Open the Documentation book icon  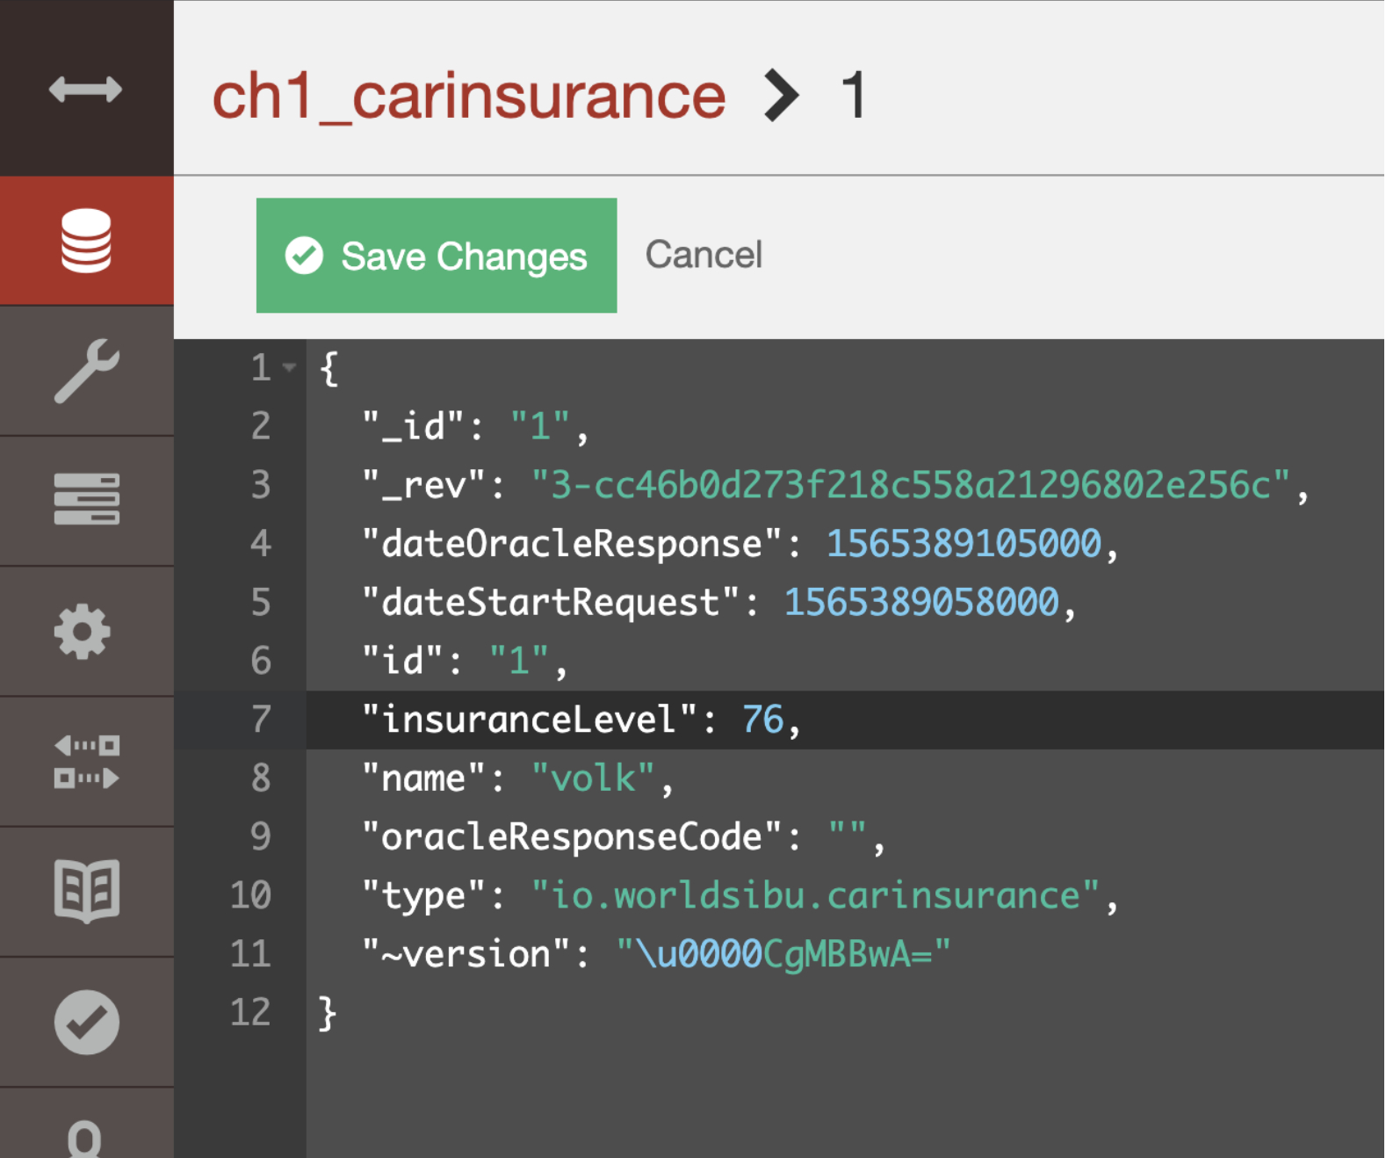tap(86, 891)
